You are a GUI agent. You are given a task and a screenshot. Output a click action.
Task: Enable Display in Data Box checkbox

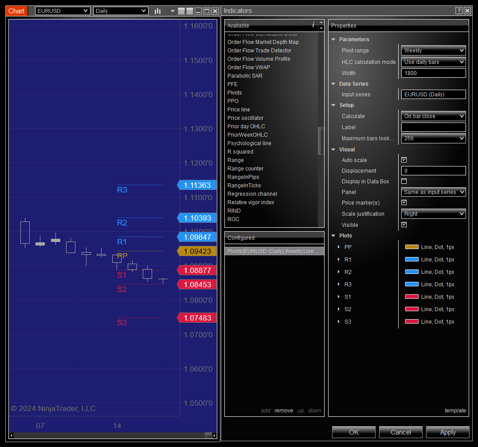[x=404, y=181]
